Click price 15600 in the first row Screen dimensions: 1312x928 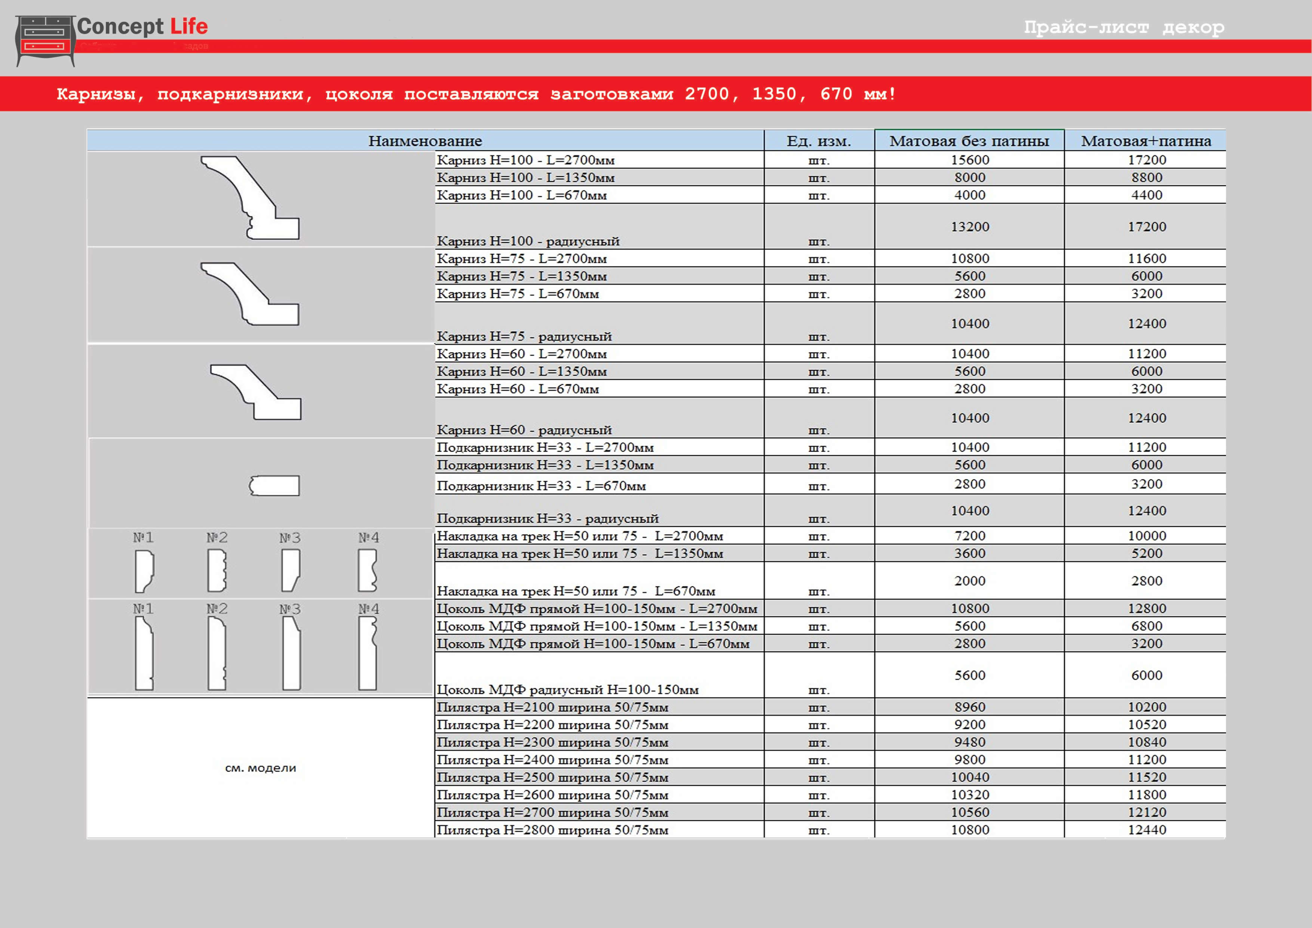(x=970, y=160)
